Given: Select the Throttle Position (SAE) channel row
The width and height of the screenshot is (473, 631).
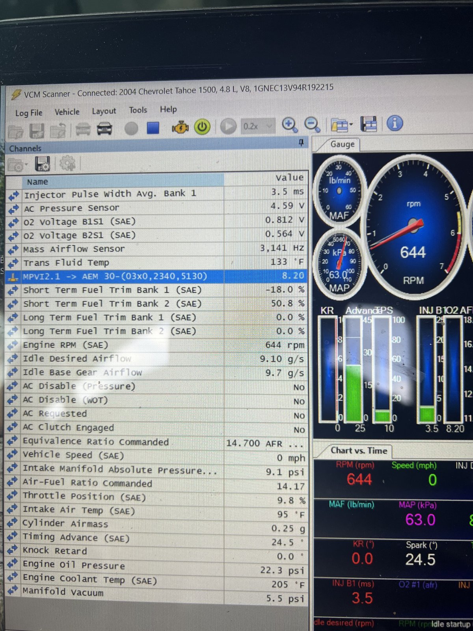Looking at the screenshot, I should pos(157,498).
